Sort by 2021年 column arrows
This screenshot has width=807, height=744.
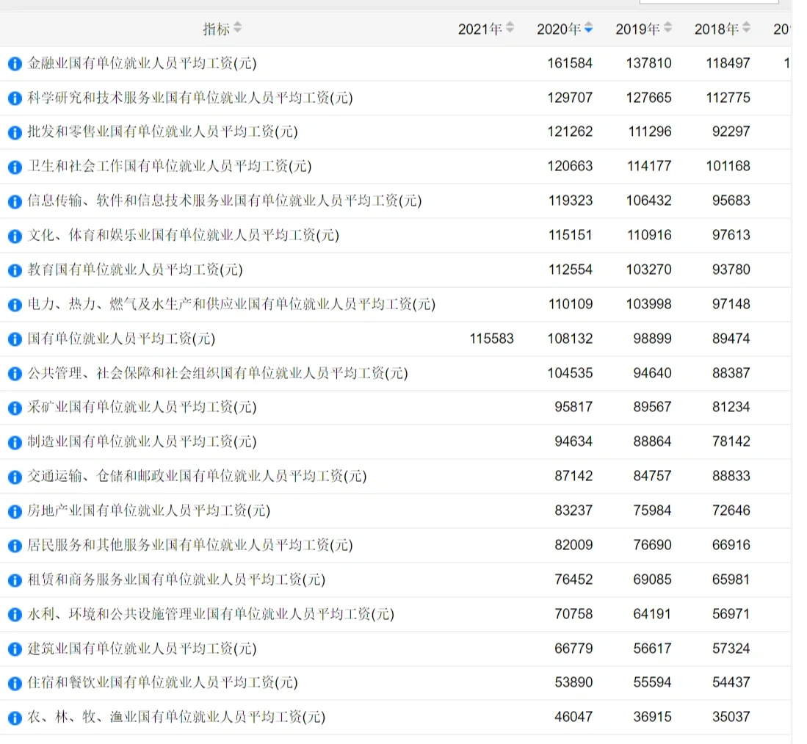point(510,27)
